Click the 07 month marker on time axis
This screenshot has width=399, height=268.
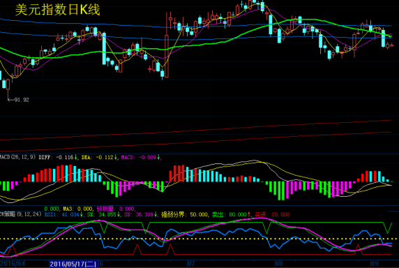[x=191, y=263]
